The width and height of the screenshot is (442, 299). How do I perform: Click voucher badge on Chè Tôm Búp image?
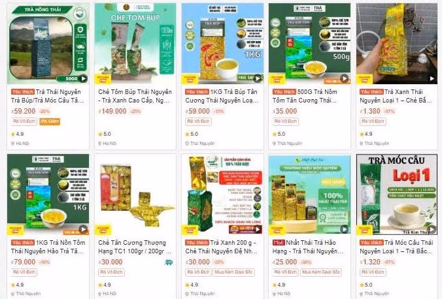click(103, 80)
